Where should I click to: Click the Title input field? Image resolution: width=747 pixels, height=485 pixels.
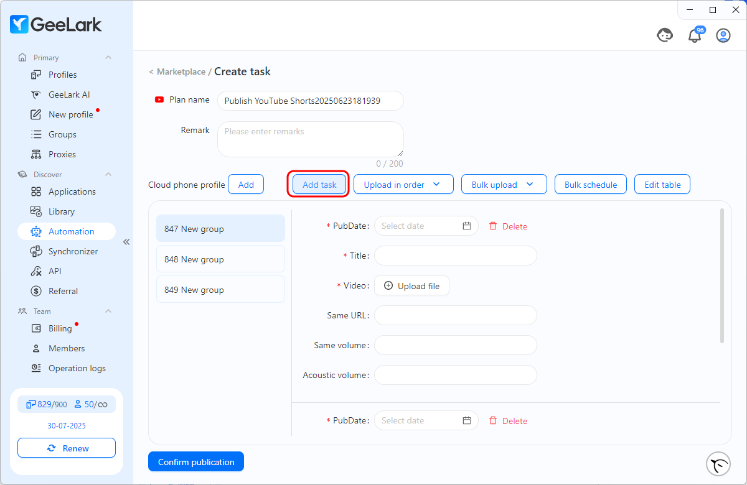click(456, 256)
